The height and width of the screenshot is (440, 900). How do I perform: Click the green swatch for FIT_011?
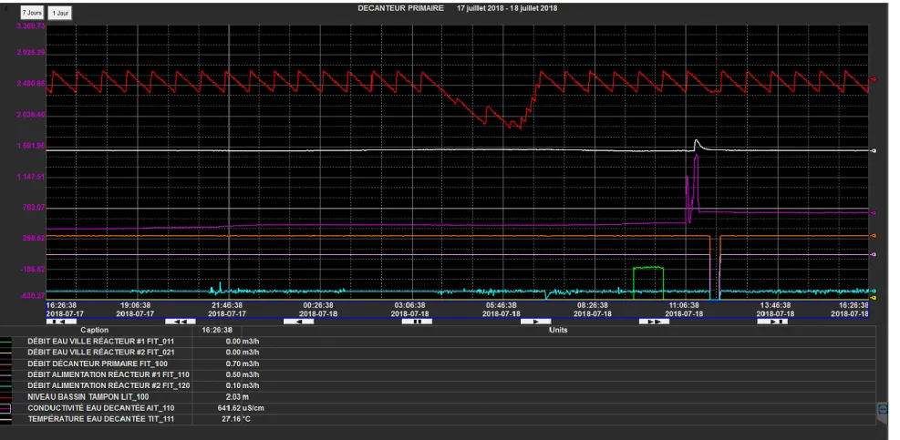click(5, 341)
